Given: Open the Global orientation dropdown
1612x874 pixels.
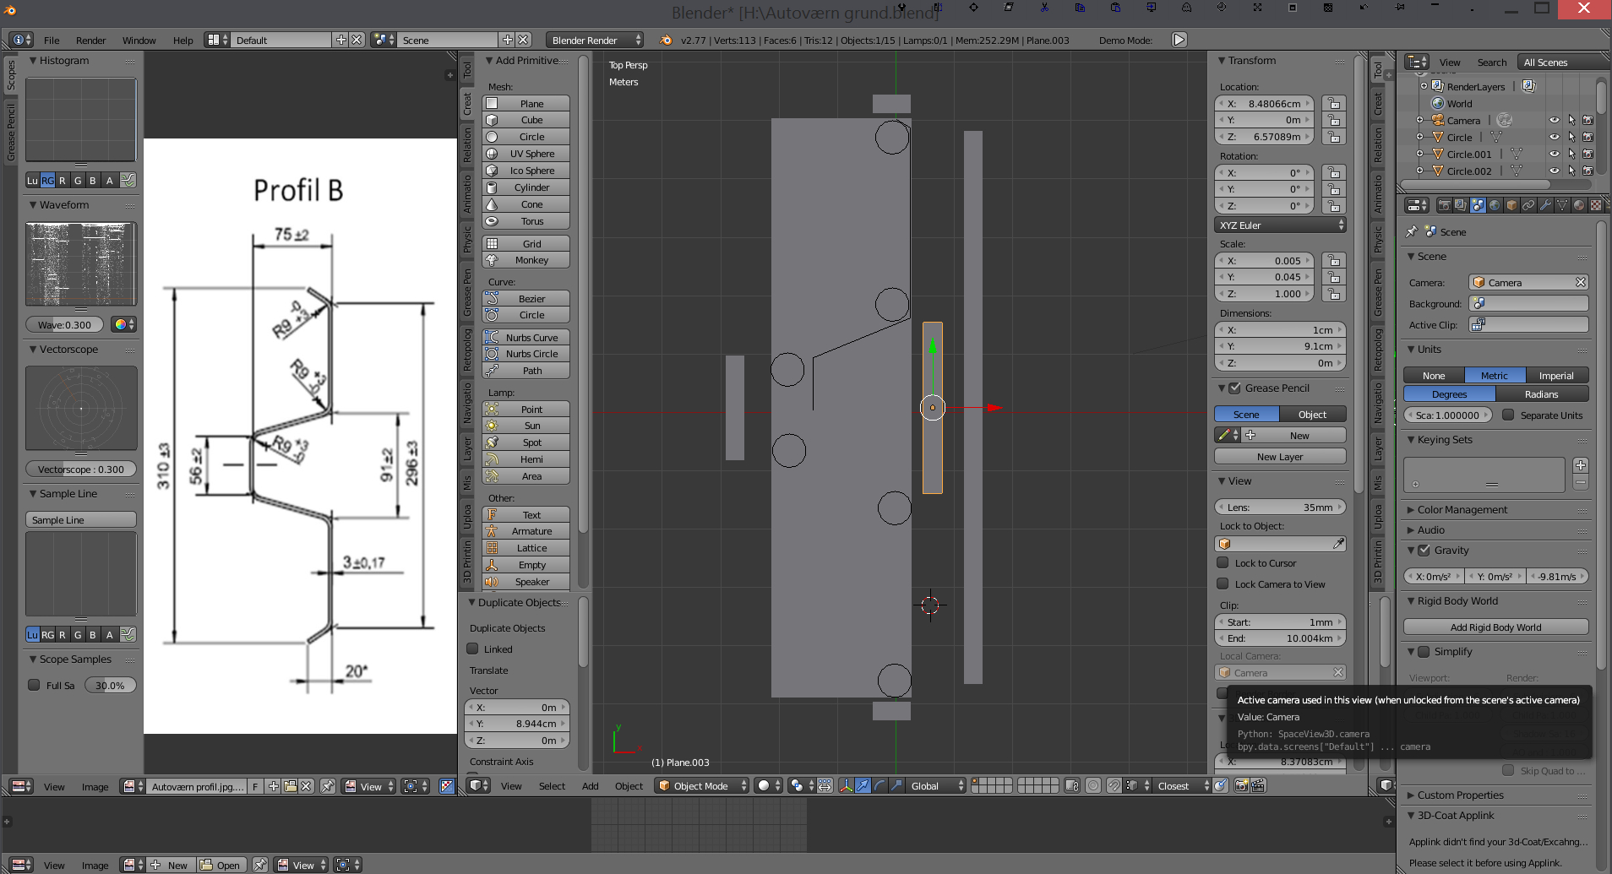Looking at the screenshot, I should point(936,785).
